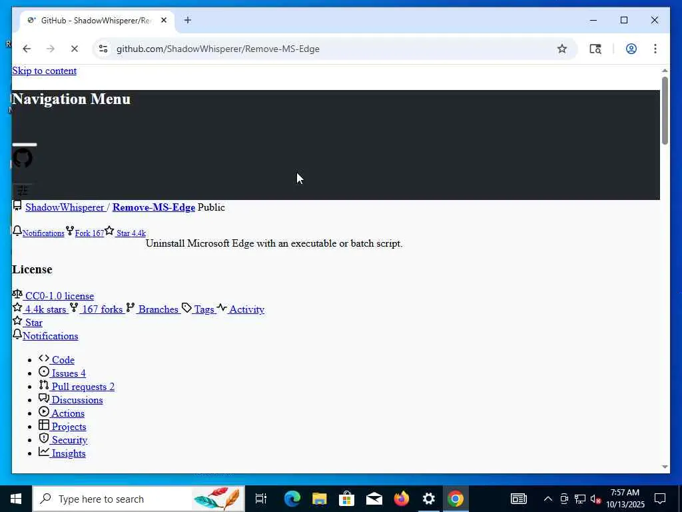The height and width of the screenshot is (512, 682).
Task: Open the Issues 4 link
Action: (68, 373)
